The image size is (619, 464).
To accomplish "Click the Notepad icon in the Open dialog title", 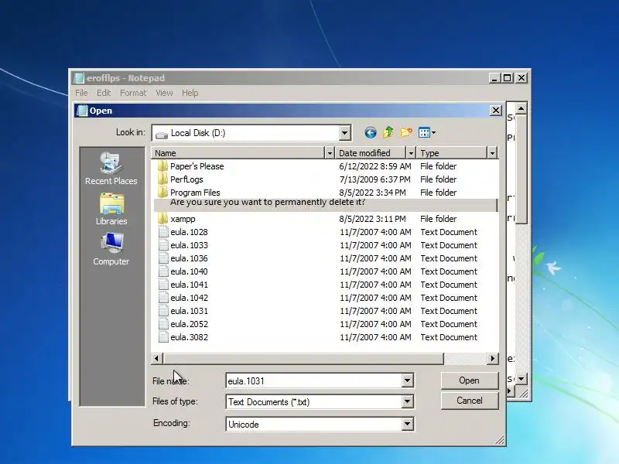I will pos(82,111).
